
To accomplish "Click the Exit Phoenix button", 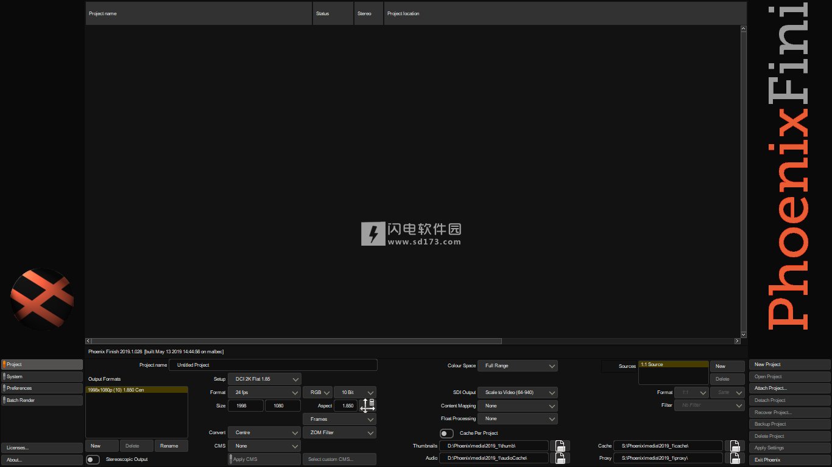I will (x=790, y=460).
